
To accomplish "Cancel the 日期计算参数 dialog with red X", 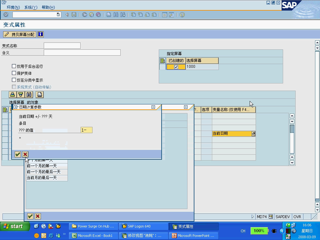I will tap(25, 154).
